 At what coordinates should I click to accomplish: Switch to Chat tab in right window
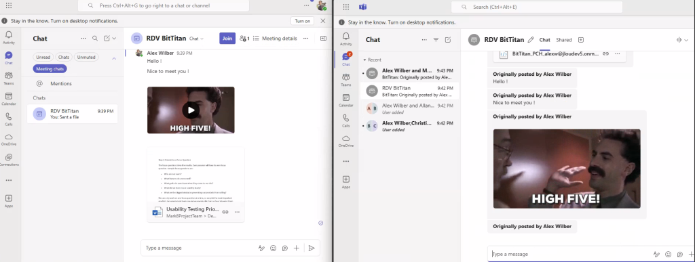pyautogui.click(x=544, y=40)
